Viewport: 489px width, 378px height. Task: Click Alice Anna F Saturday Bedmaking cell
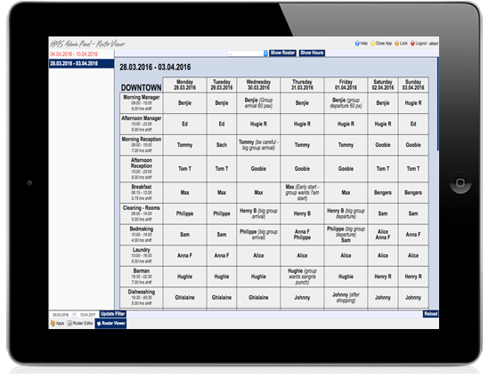pyautogui.click(x=383, y=234)
